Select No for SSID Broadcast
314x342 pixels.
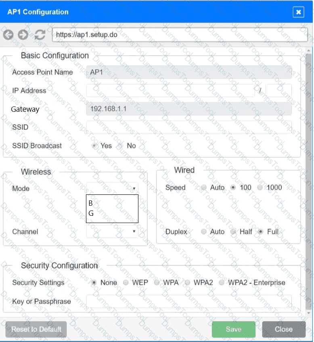pos(120,146)
